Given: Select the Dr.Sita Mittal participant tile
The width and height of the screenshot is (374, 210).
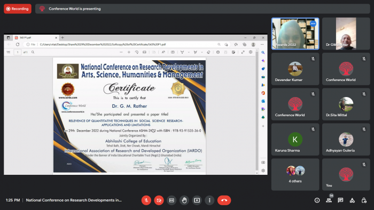Looking at the screenshot, I should pos(346,104).
